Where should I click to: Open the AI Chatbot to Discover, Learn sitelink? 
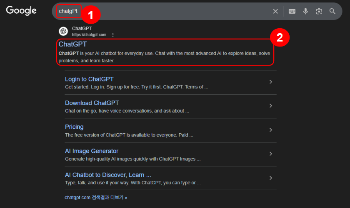click(108, 175)
